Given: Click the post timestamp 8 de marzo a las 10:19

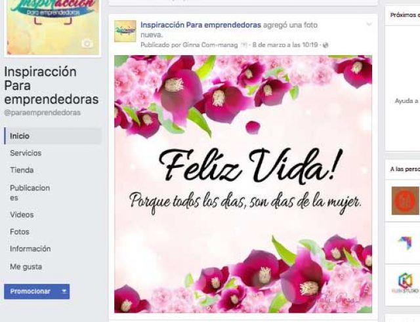Looking at the screenshot, I should pos(285,45).
